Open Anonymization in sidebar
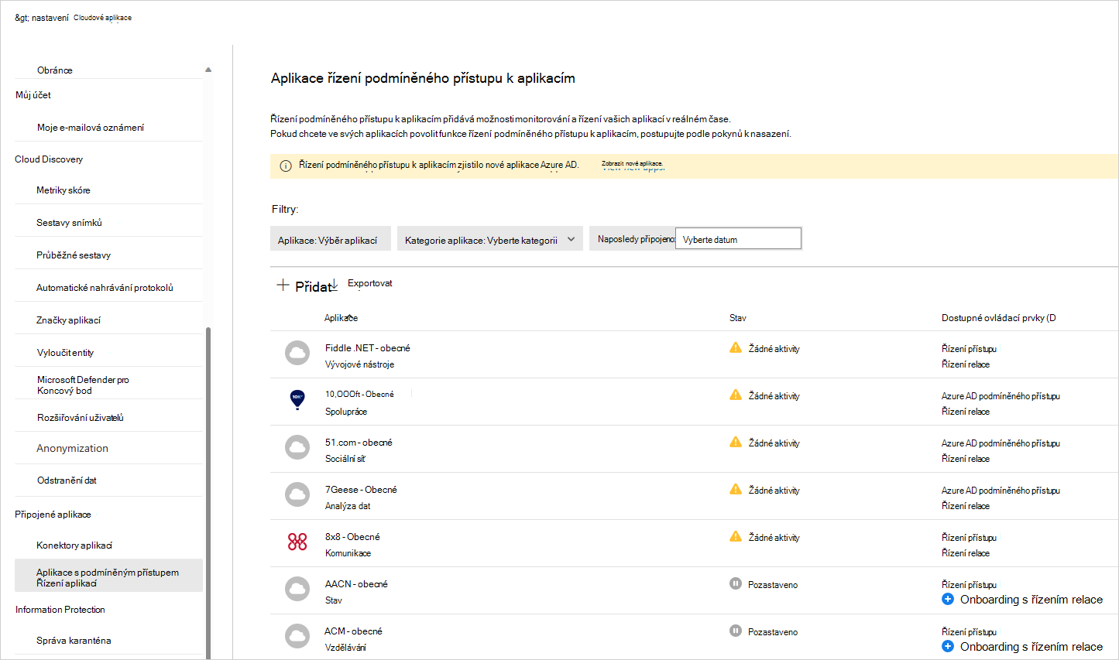The height and width of the screenshot is (660, 1119). point(72,448)
